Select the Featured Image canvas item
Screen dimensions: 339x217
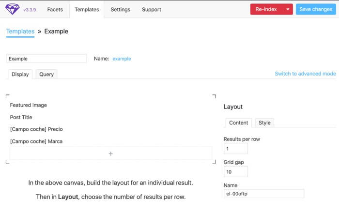point(29,105)
